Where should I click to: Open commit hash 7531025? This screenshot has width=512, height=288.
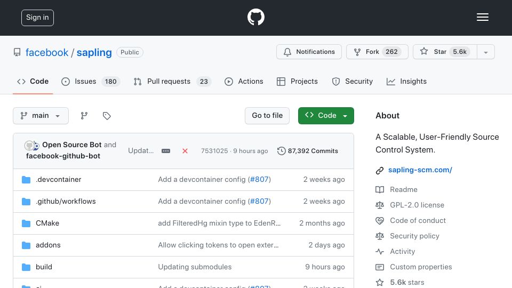(x=214, y=151)
